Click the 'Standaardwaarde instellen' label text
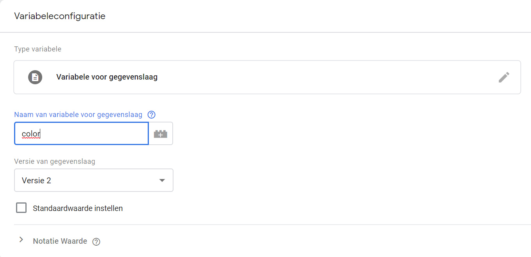 [78, 208]
